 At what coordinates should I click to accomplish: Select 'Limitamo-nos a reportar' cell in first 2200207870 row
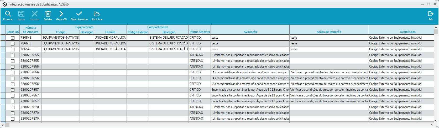(250, 107)
